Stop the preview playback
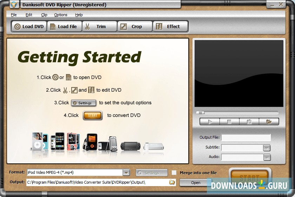Image resolution: width=295 pixels, height=197 pixels. coord(229,122)
